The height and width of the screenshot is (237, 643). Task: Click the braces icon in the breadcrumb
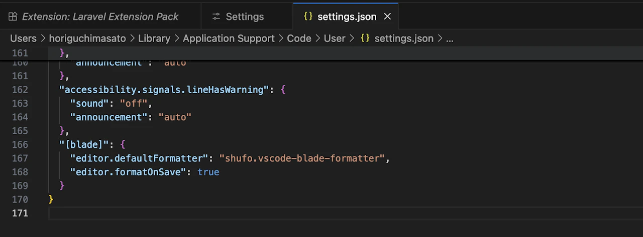point(366,38)
